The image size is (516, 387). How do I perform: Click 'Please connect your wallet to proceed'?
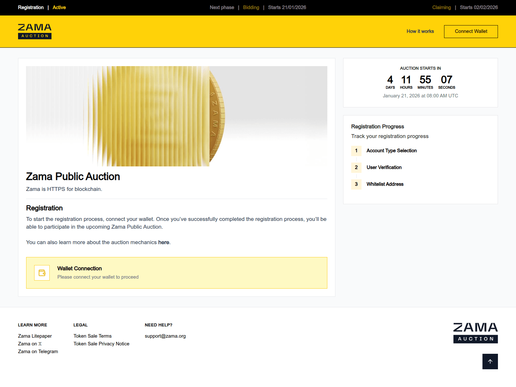98,277
